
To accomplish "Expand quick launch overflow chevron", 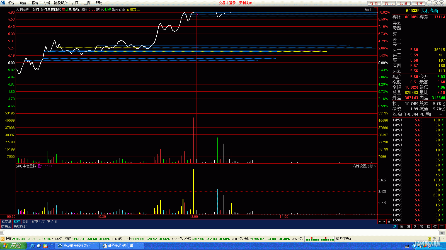I will click(52, 245).
